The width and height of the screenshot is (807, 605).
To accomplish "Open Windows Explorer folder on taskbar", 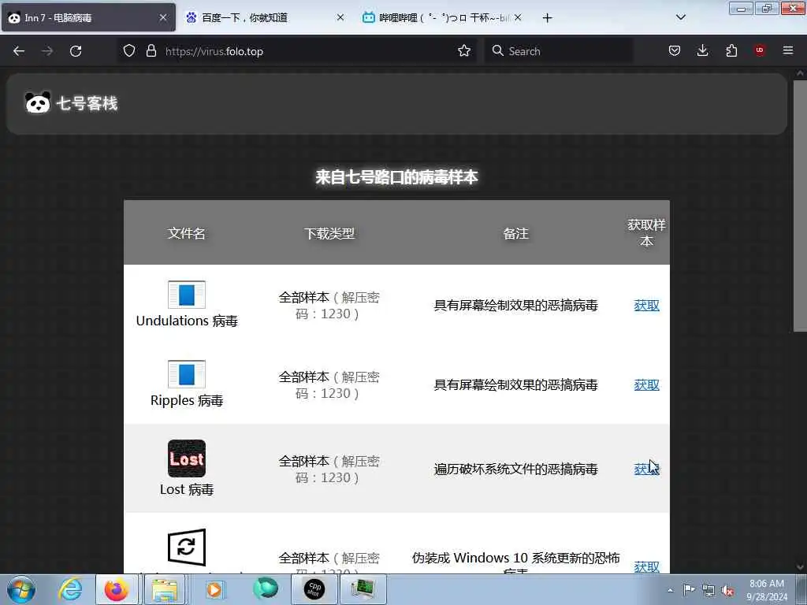I will [x=165, y=589].
